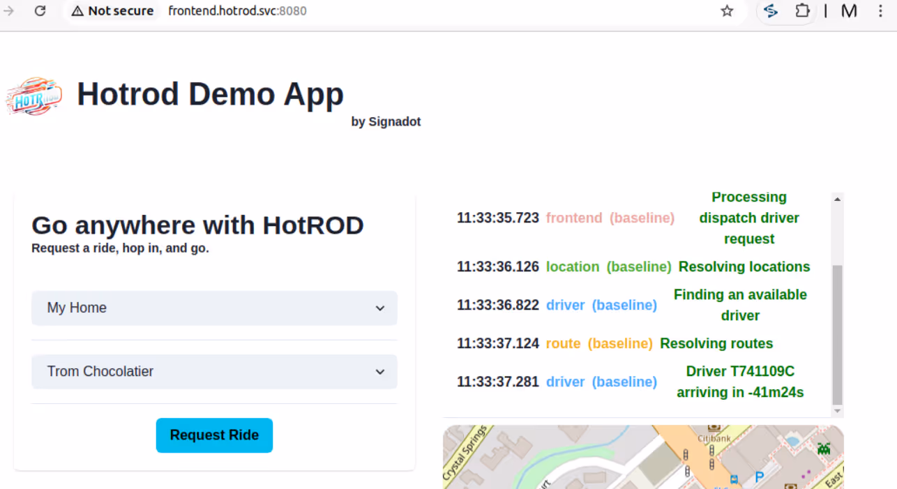Click the location service label
This screenshot has width=897, height=489.
pyautogui.click(x=573, y=266)
